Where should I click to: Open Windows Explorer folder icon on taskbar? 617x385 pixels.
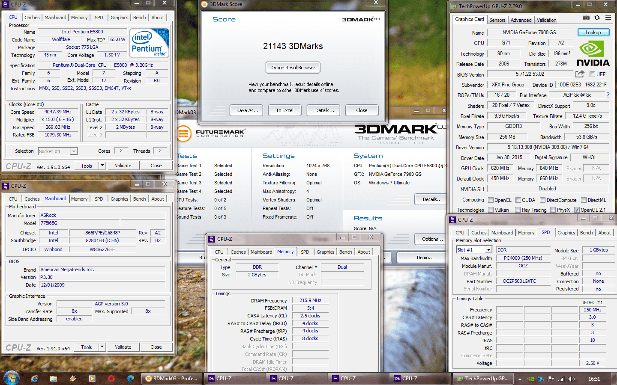tap(54, 379)
